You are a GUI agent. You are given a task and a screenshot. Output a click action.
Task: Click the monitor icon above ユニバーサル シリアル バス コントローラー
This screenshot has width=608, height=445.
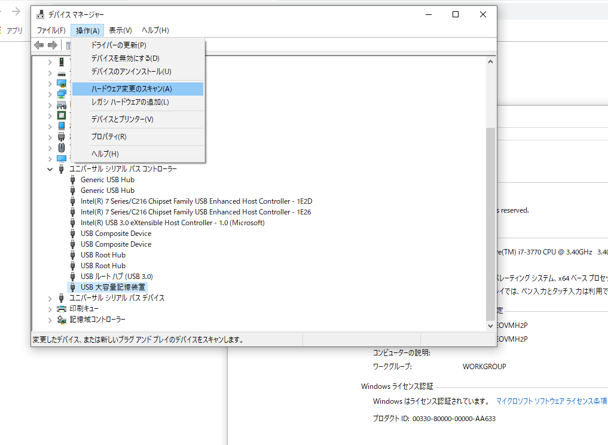tap(62, 159)
